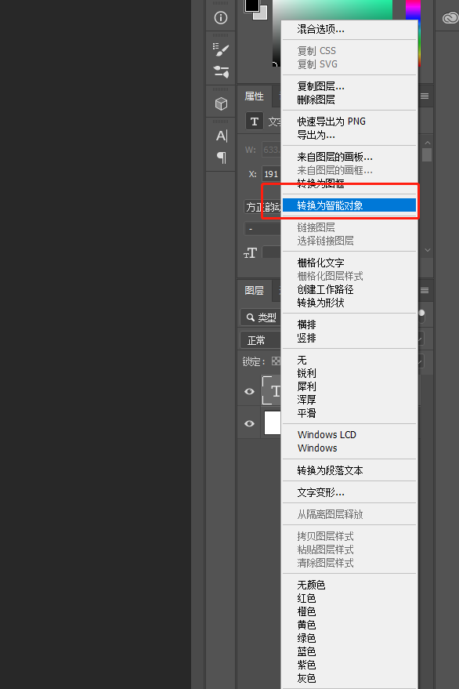Click the grey background color swatch
459x689 pixels.
tap(262, 14)
